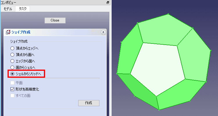Collapse the シェイプ作成 panel with chevron
This screenshot has width=218, height=116.
click(x=103, y=32)
